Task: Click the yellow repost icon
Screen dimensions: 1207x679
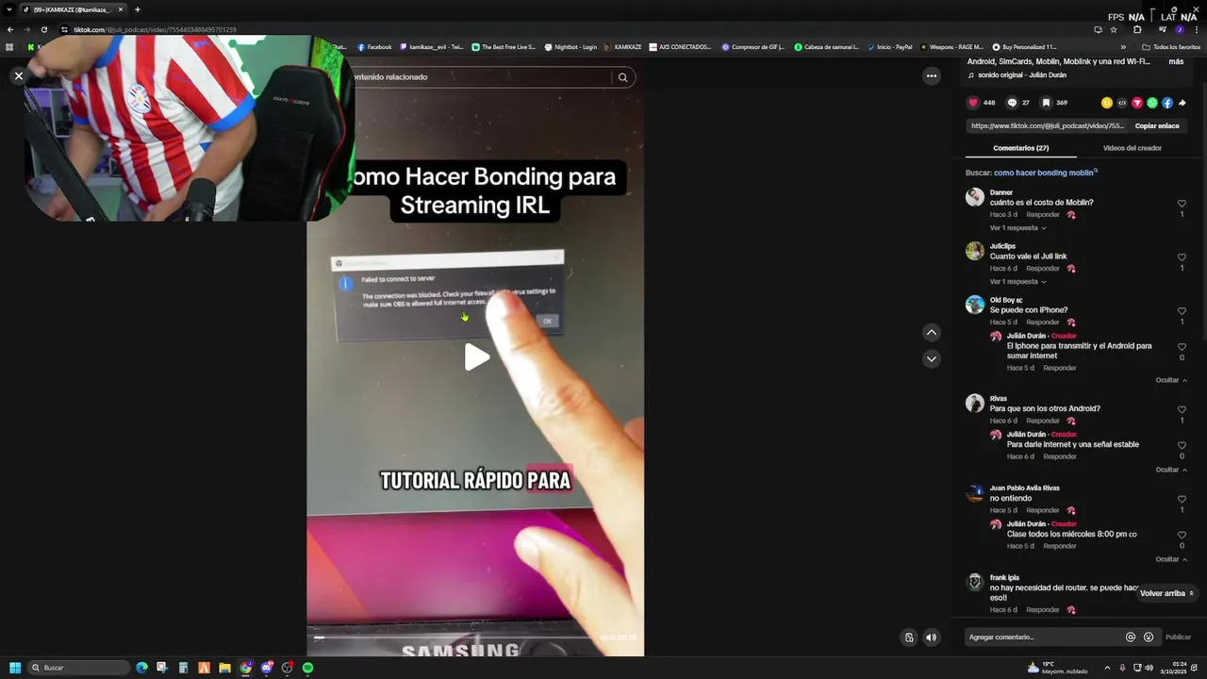Action: [1107, 103]
